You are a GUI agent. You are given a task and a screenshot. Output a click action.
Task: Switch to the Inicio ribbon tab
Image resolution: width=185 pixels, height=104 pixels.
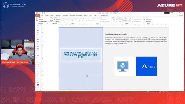click(x=42, y=15)
